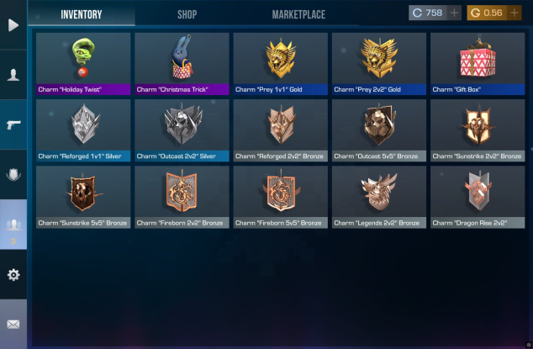Choose Charm "Prey 1v1" Gold
The width and height of the screenshot is (533, 349).
[x=281, y=64]
